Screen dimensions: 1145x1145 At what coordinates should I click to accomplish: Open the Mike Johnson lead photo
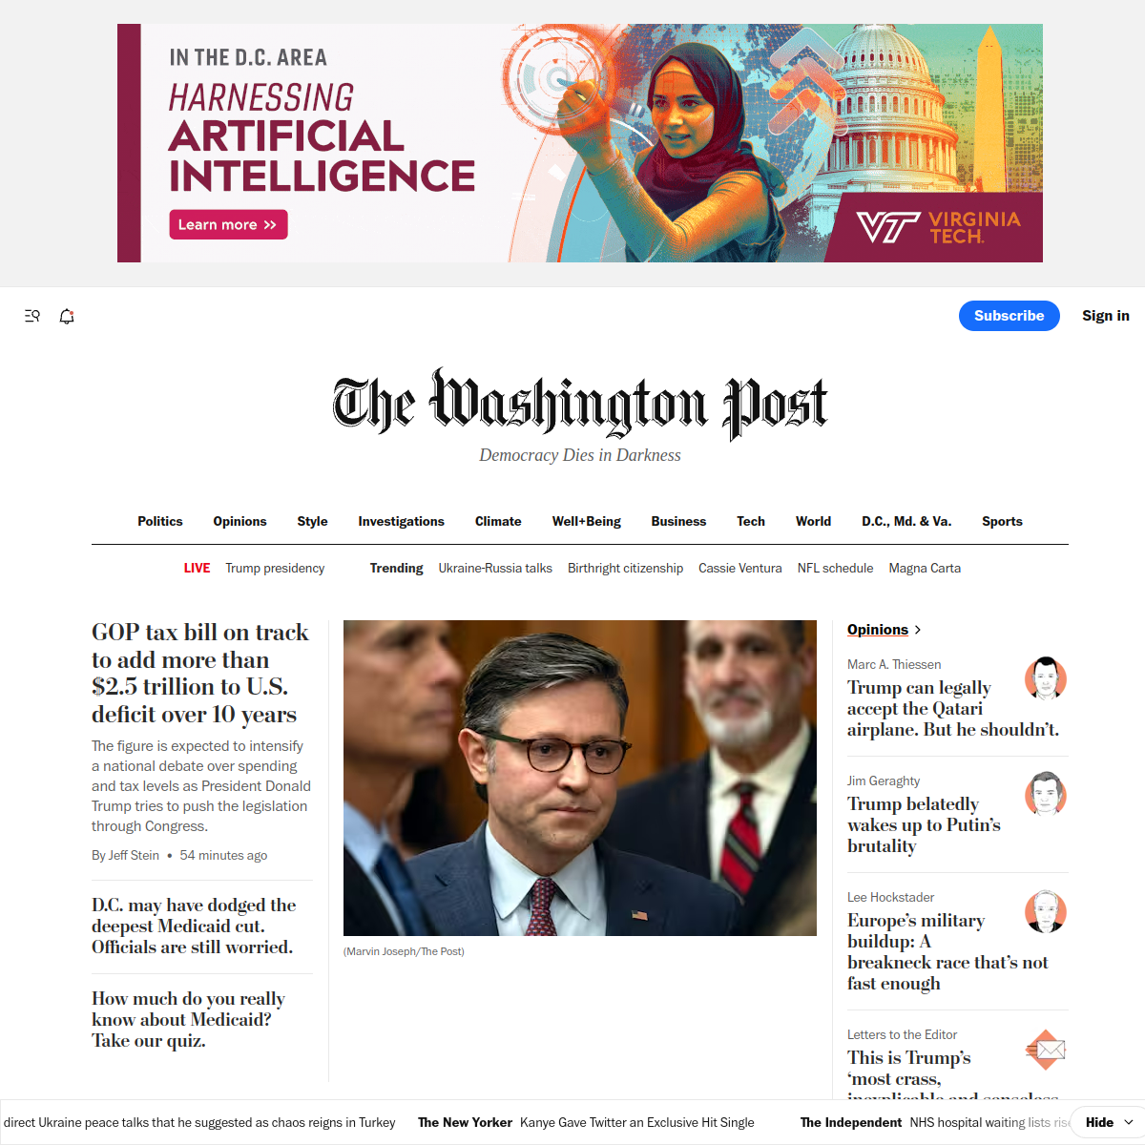point(580,778)
